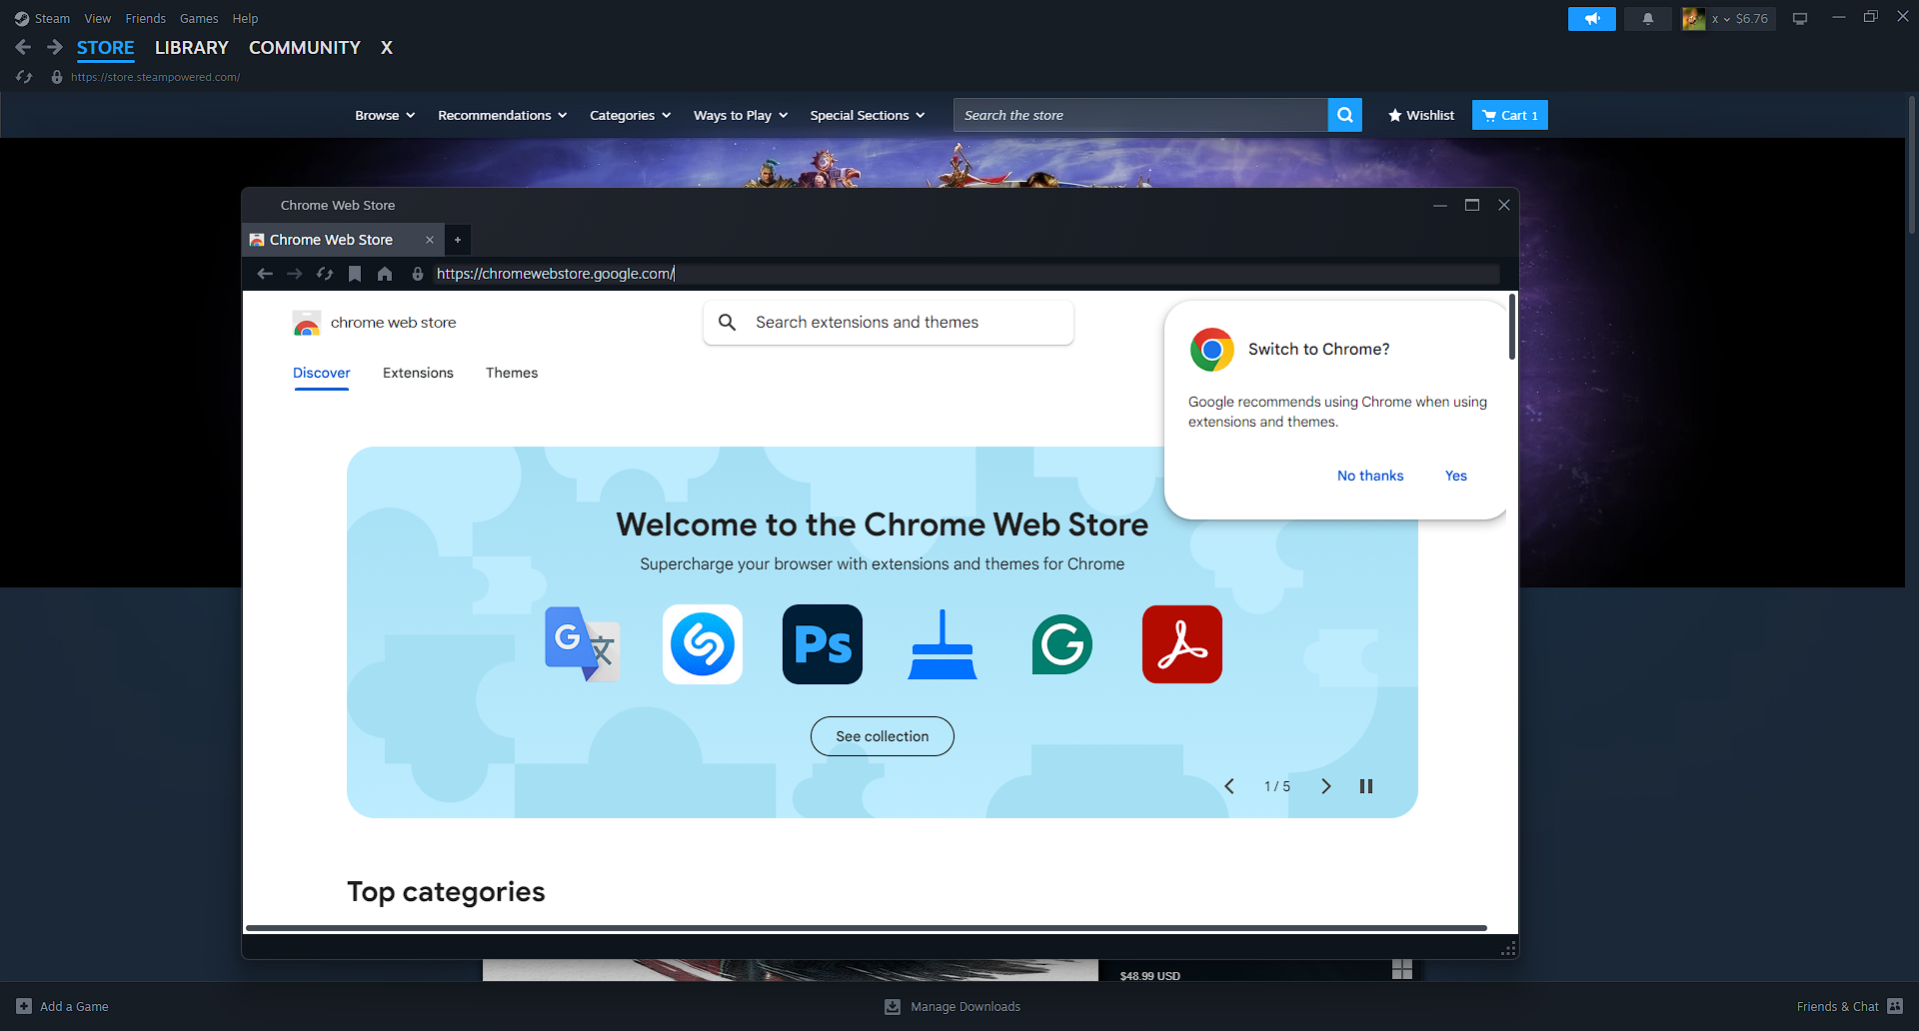Expand the Recommendations dropdown
1919x1031 pixels.
pos(503,115)
